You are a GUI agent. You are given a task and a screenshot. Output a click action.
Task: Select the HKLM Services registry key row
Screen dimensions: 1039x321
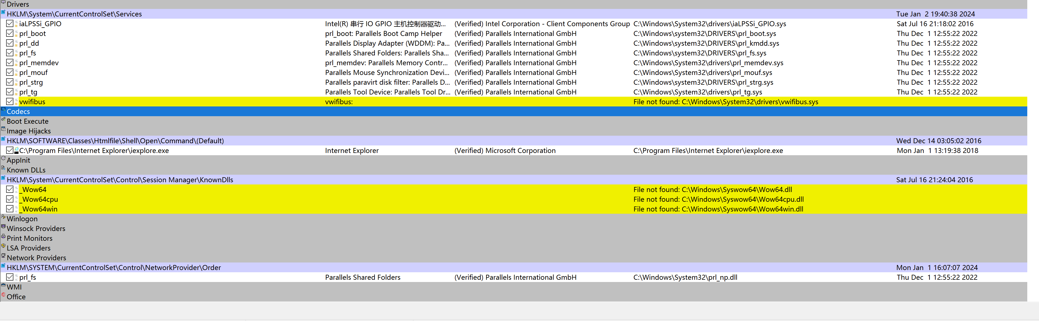(74, 14)
